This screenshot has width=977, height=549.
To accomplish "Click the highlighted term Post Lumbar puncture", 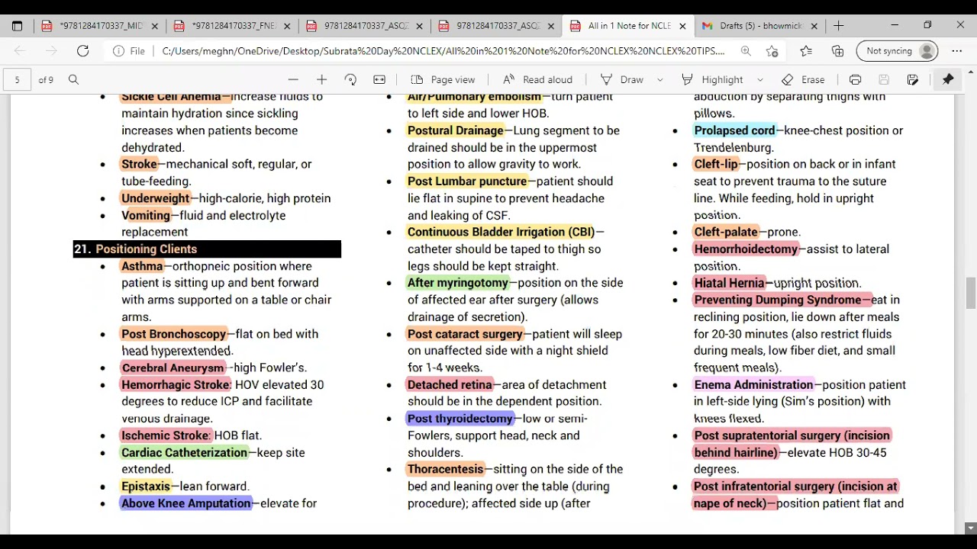I will click(466, 181).
